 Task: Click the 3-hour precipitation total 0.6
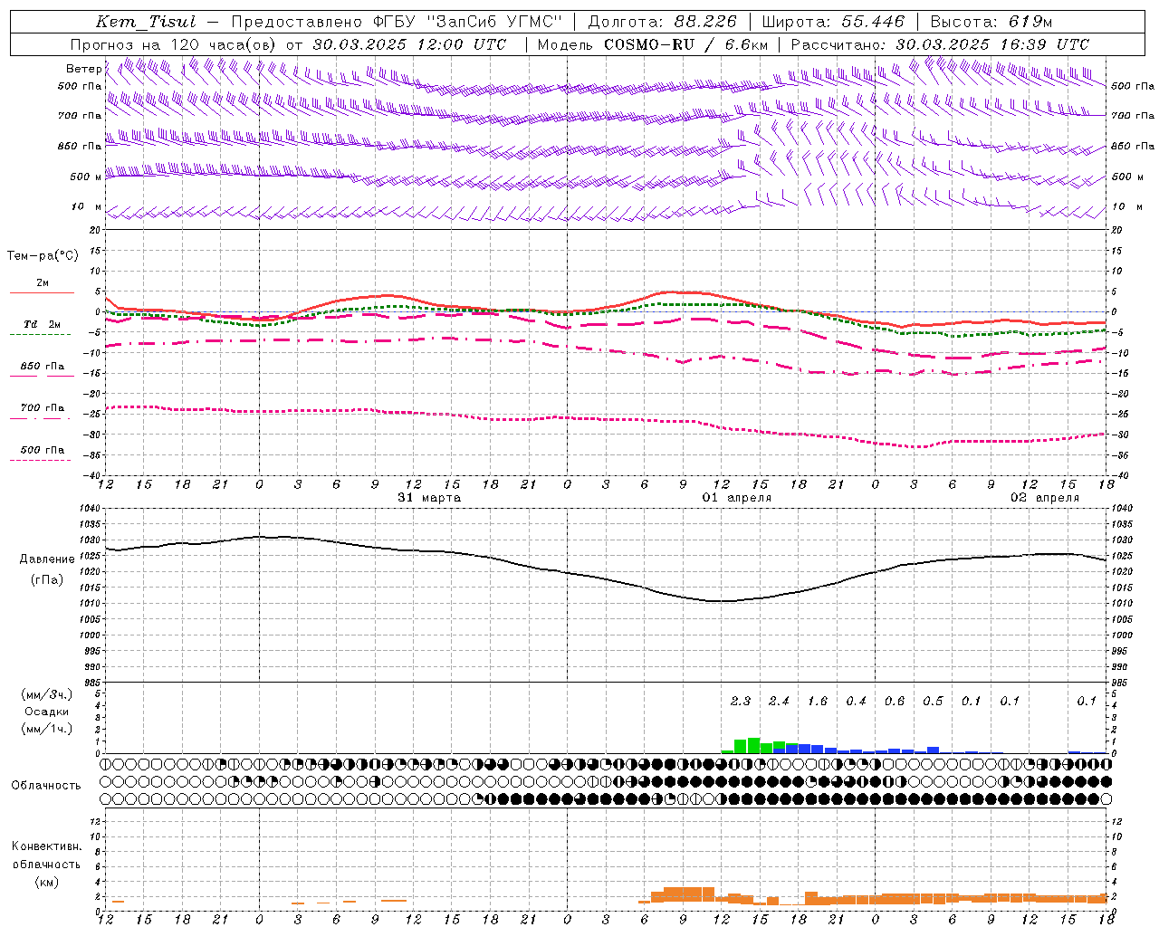click(x=895, y=701)
